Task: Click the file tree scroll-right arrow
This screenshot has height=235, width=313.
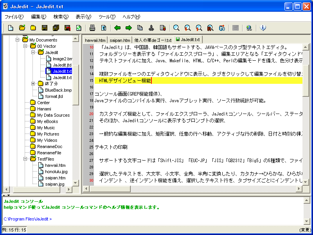Action: [x=69, y=189]
